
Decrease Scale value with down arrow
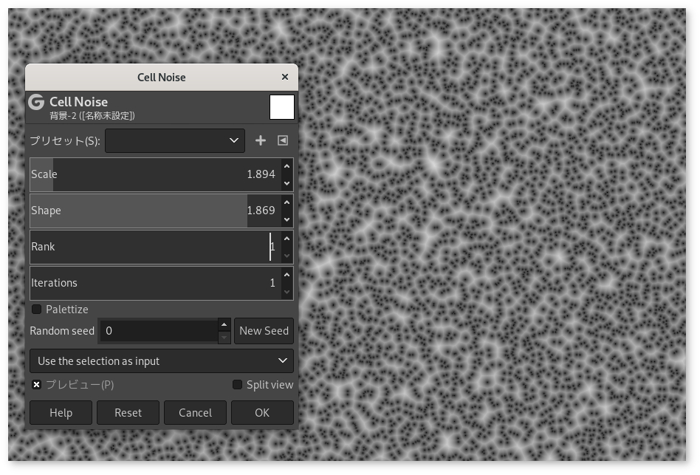click(286, 183)
